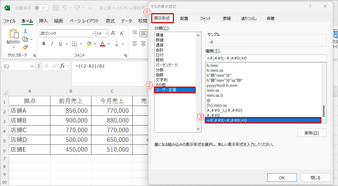Click the Format Painter brush icon
Image resolution: width=338 pixels, height=186 pixels.
click(x=25, y=47)
